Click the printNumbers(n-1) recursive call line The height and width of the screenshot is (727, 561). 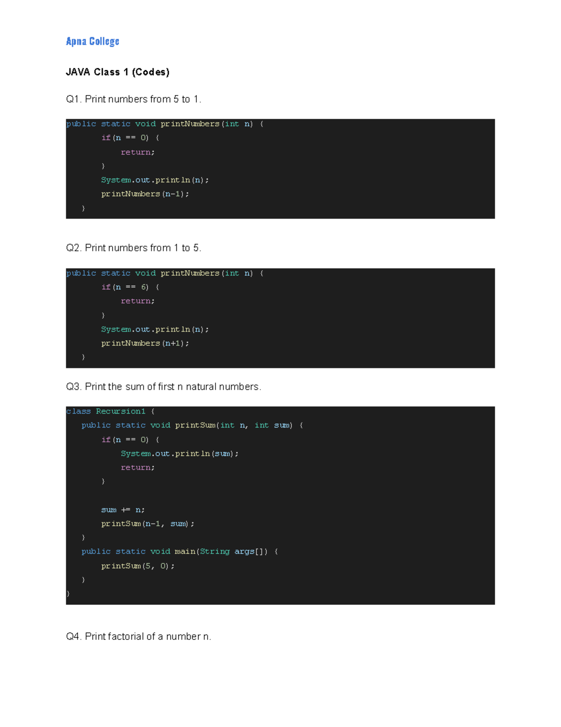[145, 194]
